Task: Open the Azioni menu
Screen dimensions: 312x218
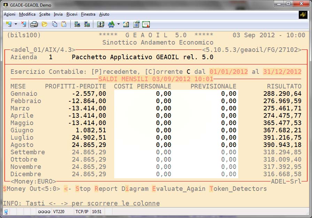Action: (9, 14)
